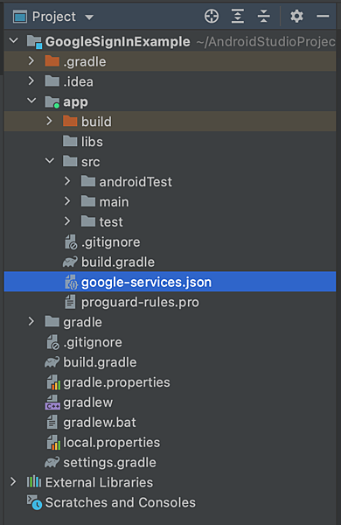Open the Project view dropdown

(x=89, y=17)
